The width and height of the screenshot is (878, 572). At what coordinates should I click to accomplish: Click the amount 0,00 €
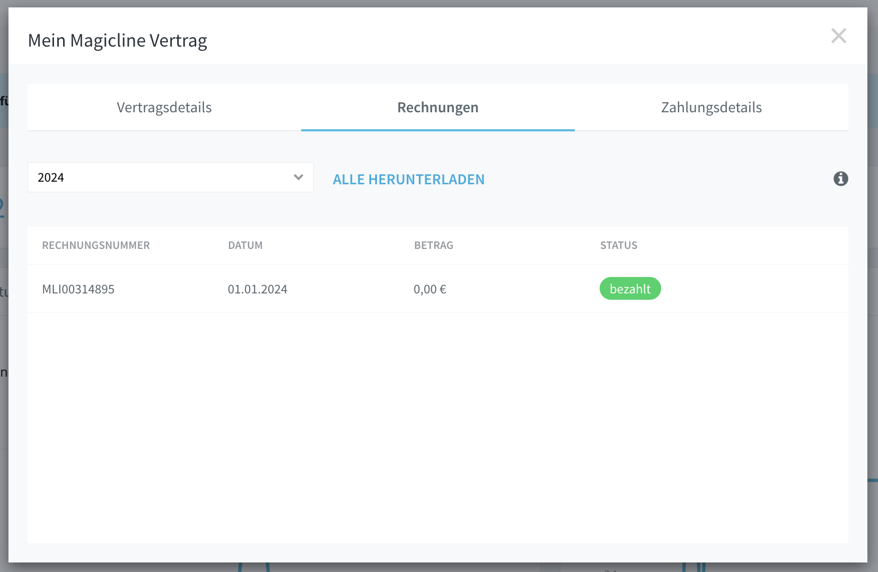click(x=430, y=289)
